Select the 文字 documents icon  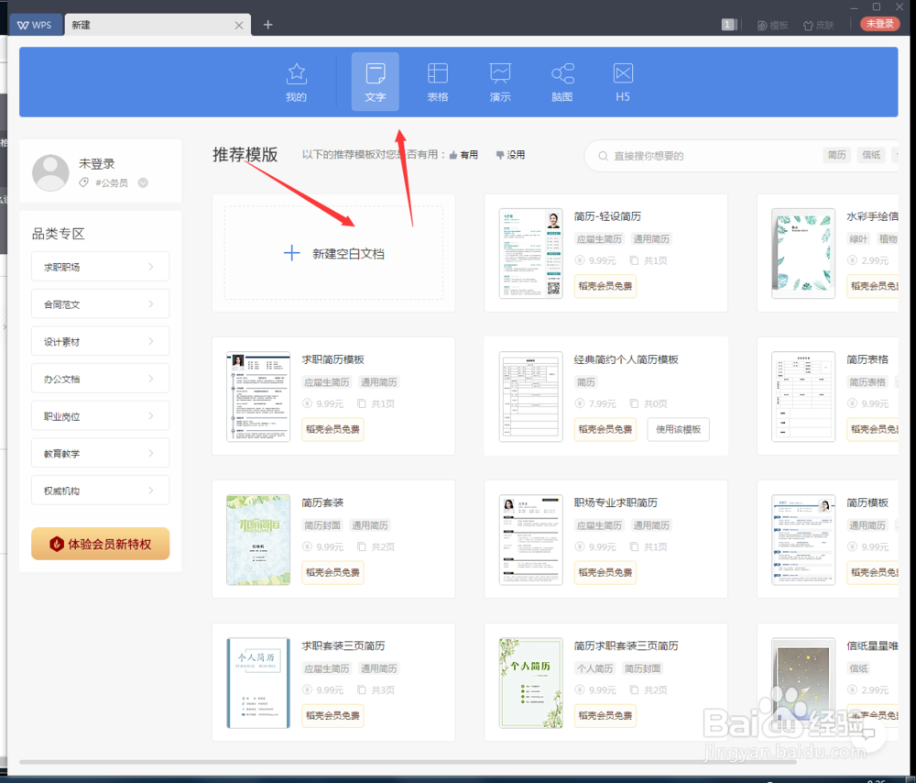tap(375, 82)
